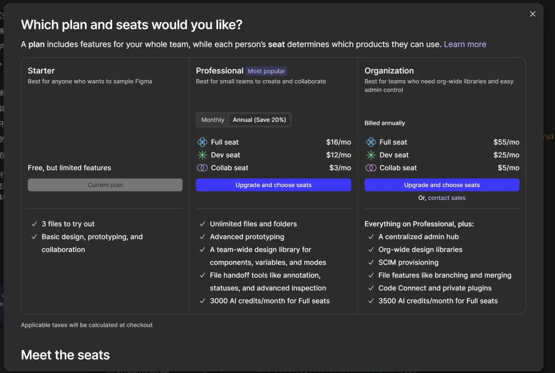The height and width of the screenshot is (373, 555).
Task: Click Upgrade and choose seats under Organization
Action: [x=442, y=185]
